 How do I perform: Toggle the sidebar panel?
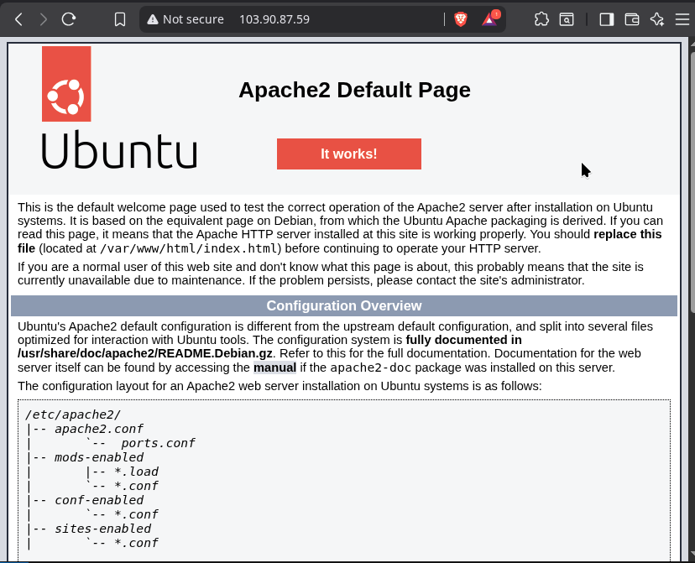(x=606, y=19)
